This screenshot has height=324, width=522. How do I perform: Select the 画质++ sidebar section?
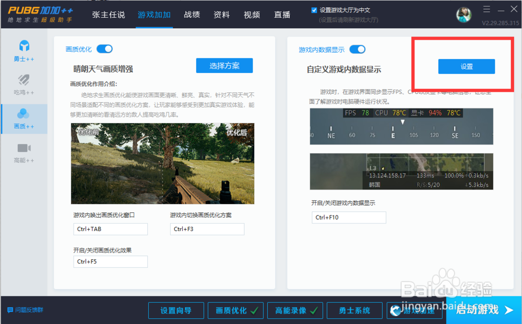tap(24, 119)
